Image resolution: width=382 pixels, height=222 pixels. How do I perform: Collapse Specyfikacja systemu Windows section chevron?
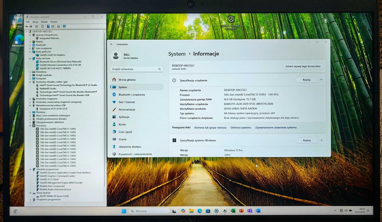(322, 140)
